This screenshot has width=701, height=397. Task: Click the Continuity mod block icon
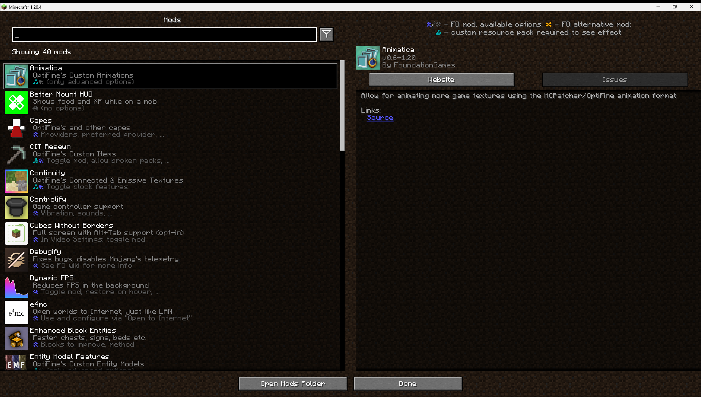pyautogui.click(x=16, y=181)
